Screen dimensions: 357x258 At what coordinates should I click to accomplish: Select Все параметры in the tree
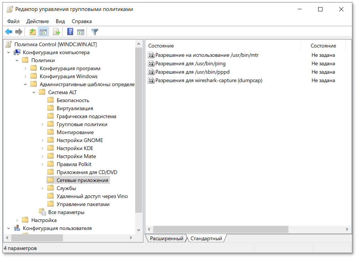(66, 213)
